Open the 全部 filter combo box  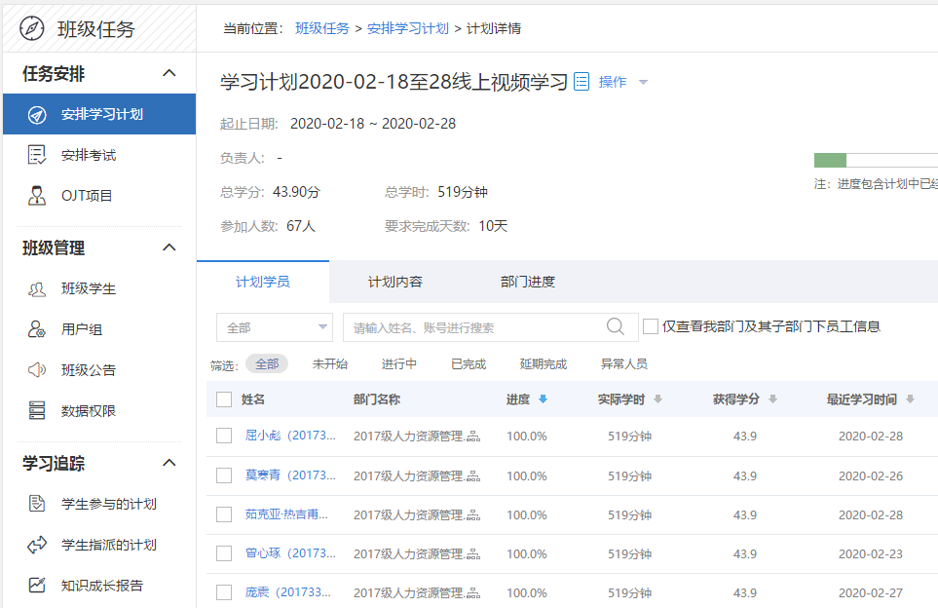275,327
